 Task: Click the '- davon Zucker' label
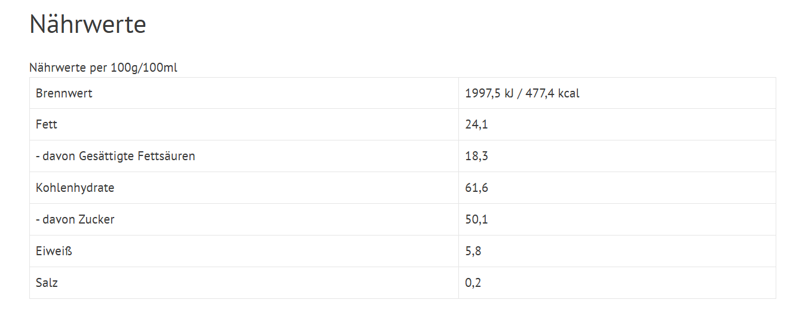[75, 219]
